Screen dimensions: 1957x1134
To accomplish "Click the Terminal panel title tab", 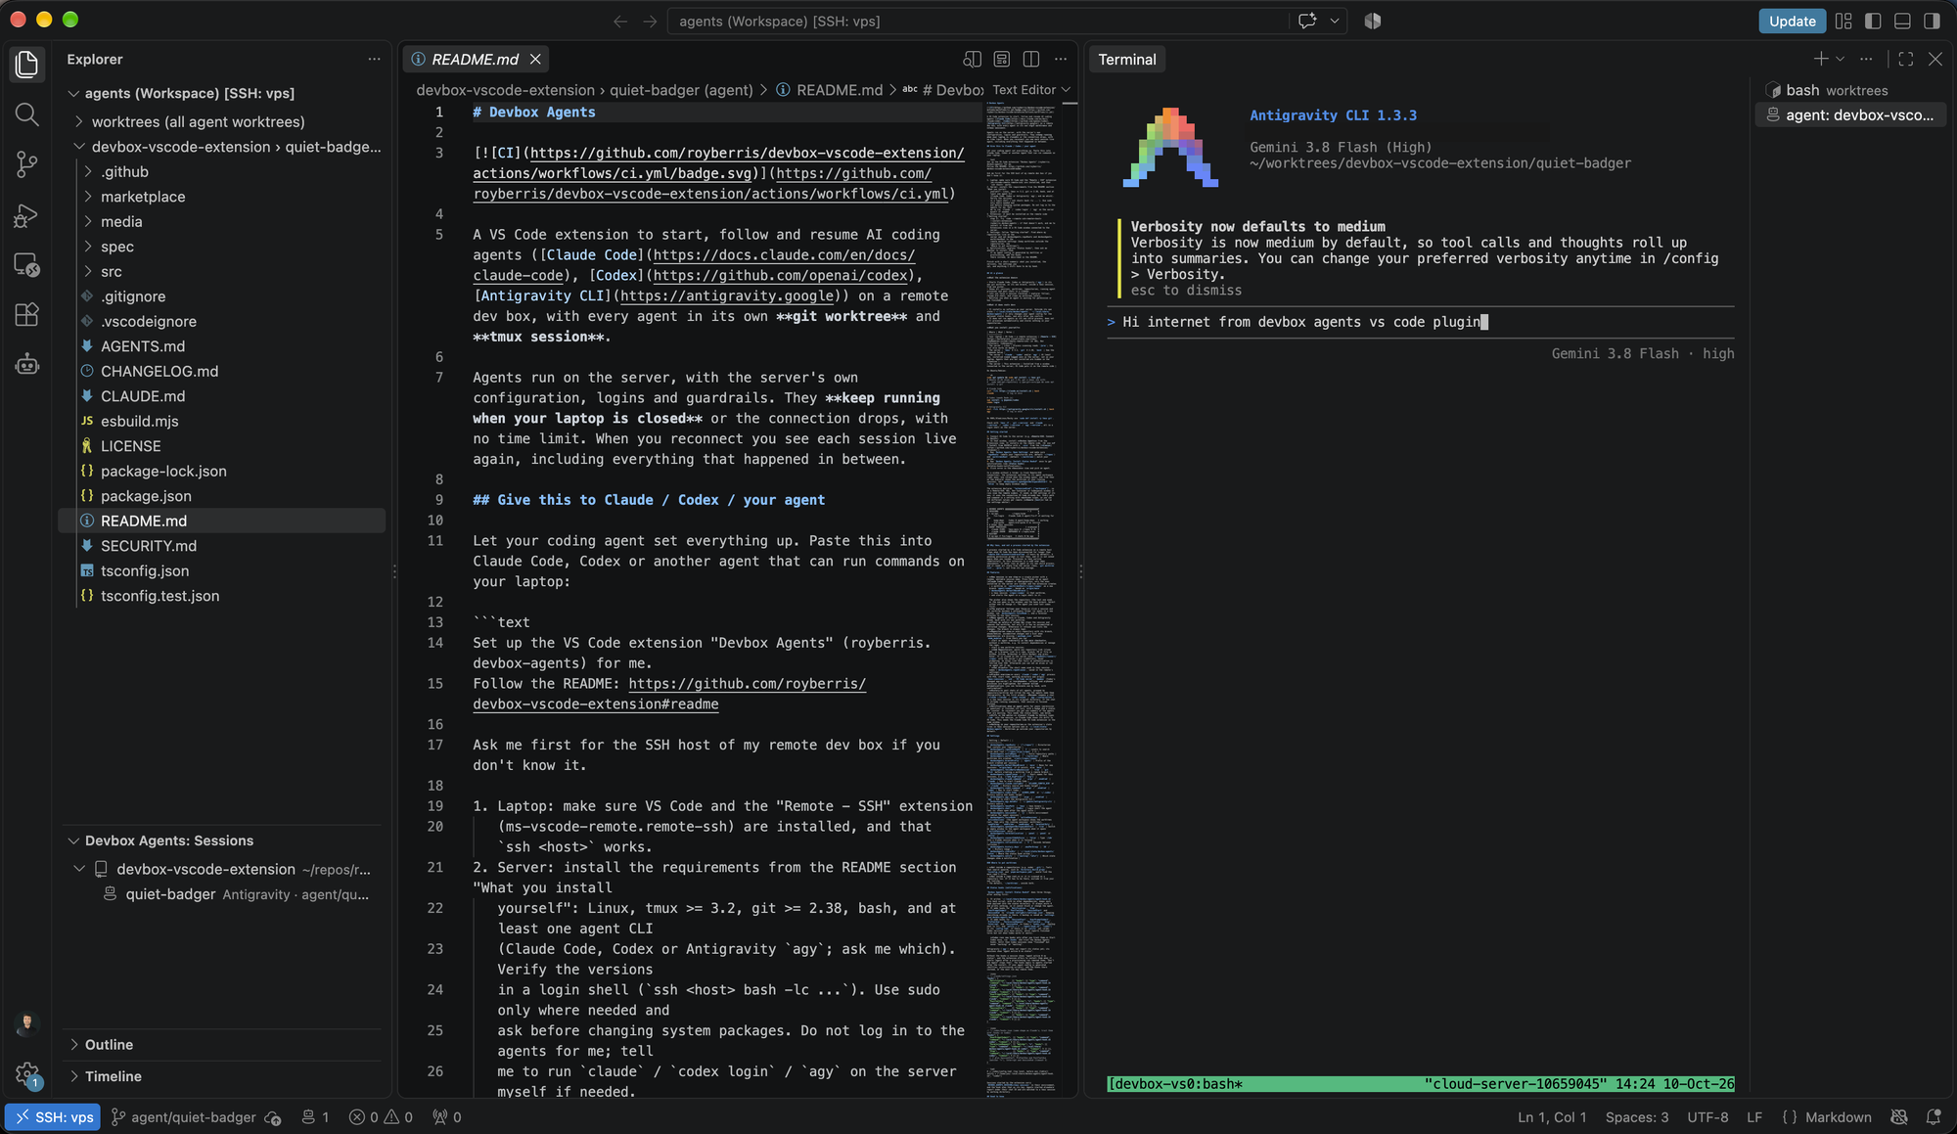I will click(x=1126, y=60).
